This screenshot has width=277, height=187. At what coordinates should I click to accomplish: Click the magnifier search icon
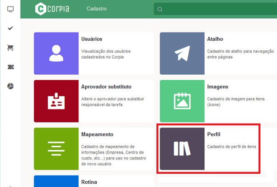pyautogui.click(x=160, y=9)
